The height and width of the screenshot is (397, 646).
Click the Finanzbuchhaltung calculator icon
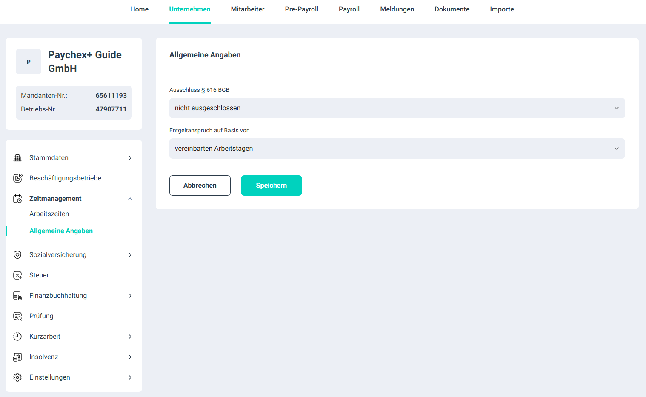[x=17, y=296]
